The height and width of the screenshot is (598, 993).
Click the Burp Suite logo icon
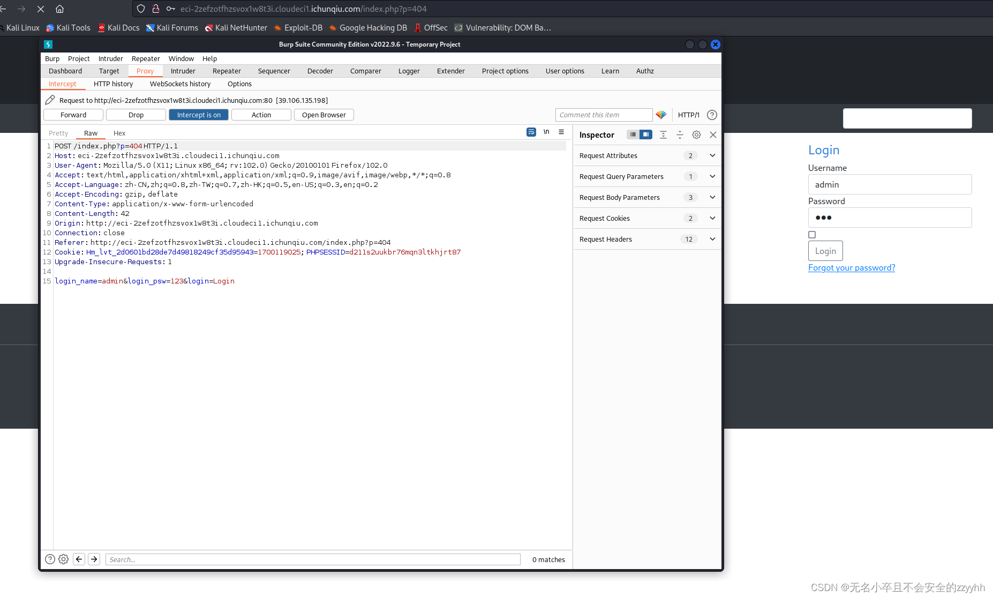tap(48, 44)
